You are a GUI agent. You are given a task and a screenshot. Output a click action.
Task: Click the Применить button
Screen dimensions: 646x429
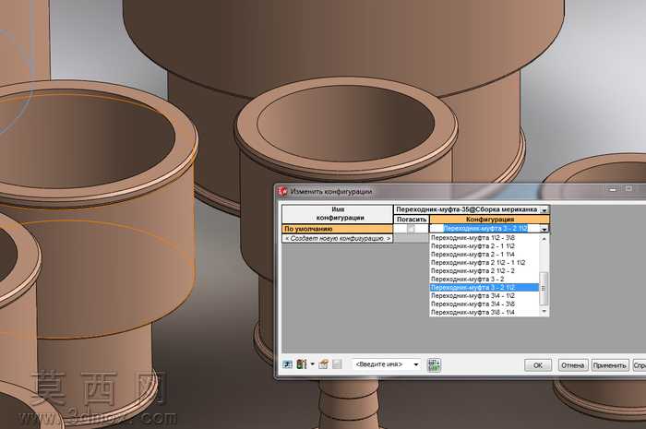pyautogui.click(x=610, y=365)
